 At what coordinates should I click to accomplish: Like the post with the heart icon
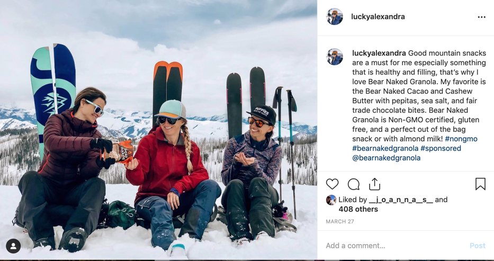coord(332,184)
